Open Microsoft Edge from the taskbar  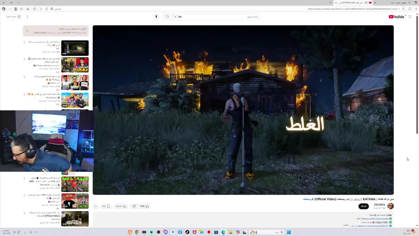pos(223,232)
